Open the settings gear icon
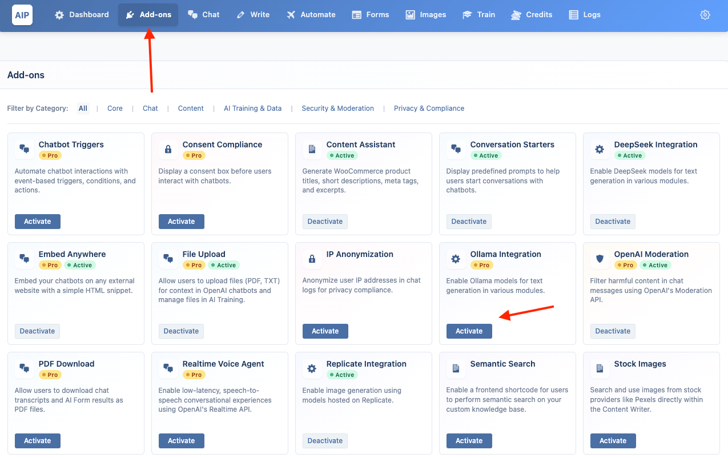 [x=705, y=15]
